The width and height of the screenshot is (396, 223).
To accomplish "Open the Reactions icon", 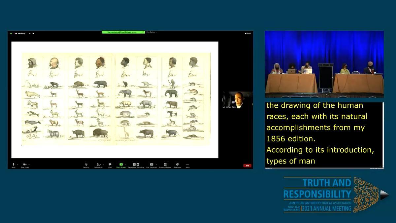I will [178, 165].
